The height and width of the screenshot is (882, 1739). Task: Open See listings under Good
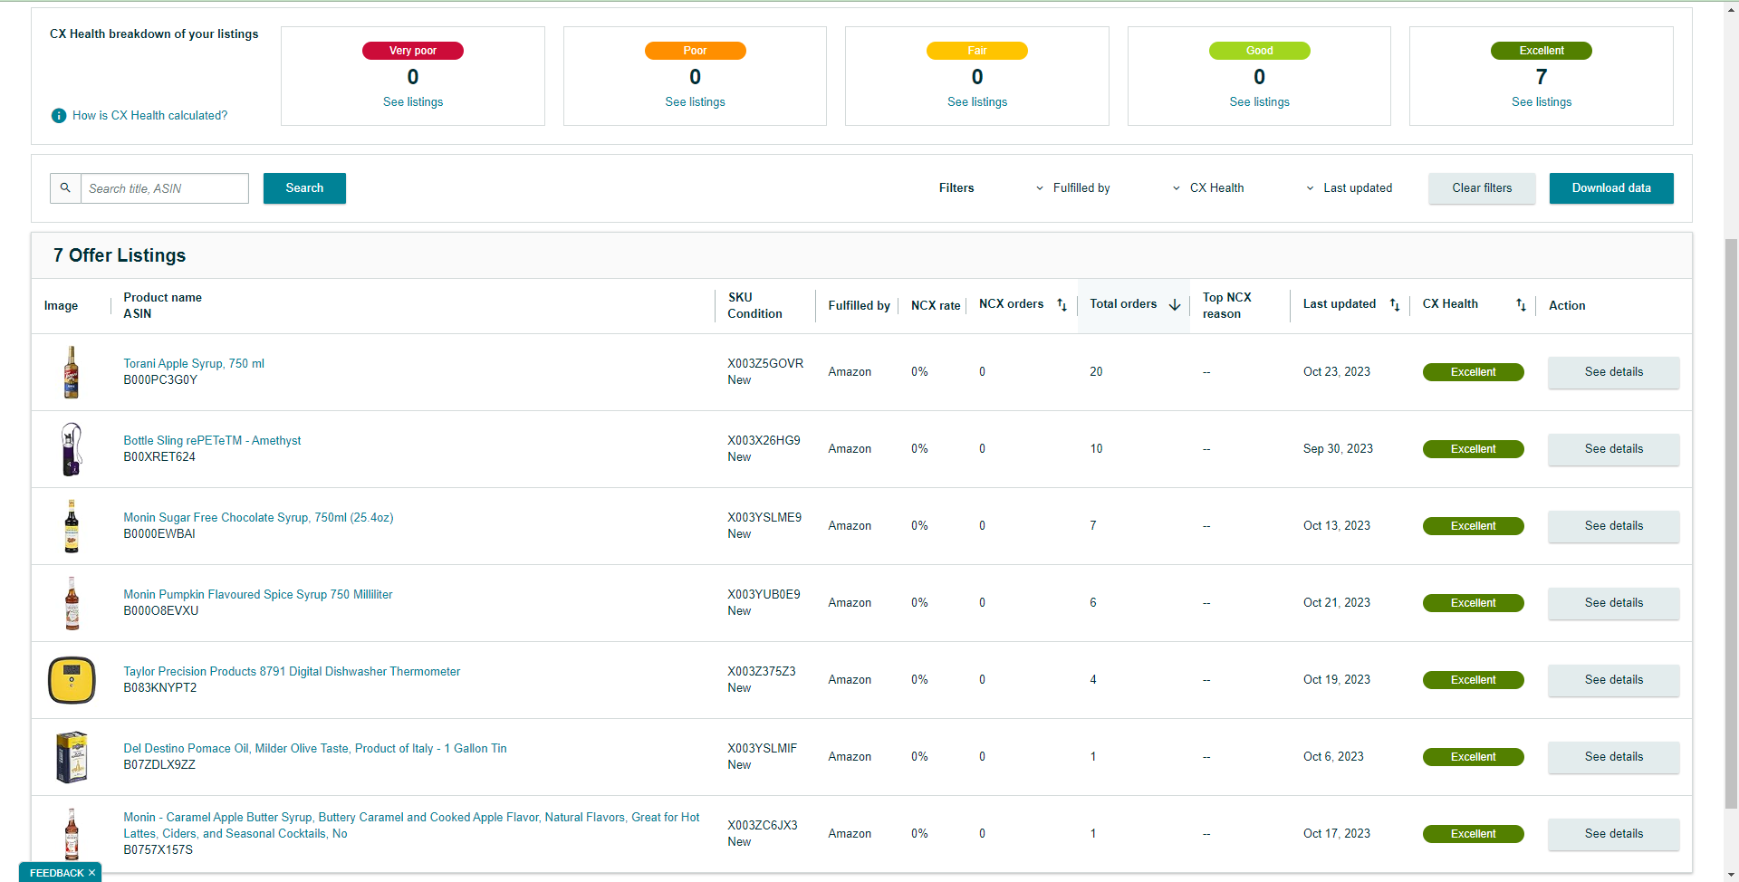[1259, 102]
